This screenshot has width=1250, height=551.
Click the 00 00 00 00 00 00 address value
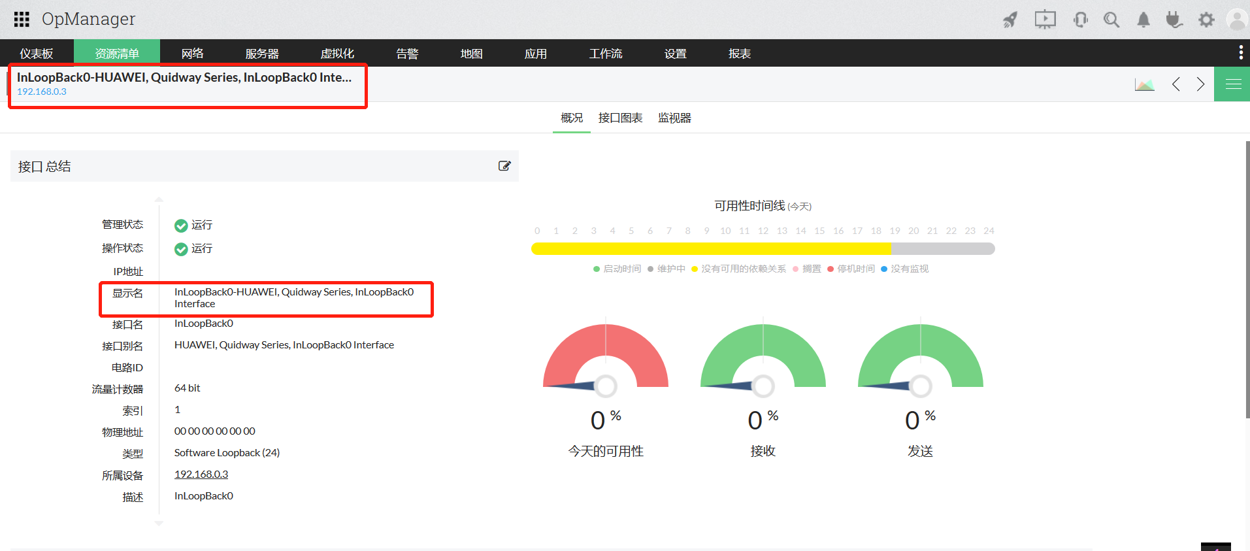pyautogui.click(x=215, y=431)
